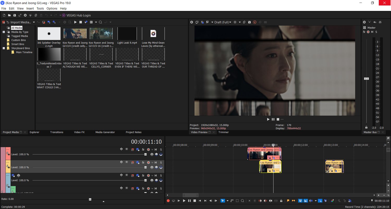Open the VEGAS Hub Login
This screenshot has height=209, width=391.
[x=76, y=15]
